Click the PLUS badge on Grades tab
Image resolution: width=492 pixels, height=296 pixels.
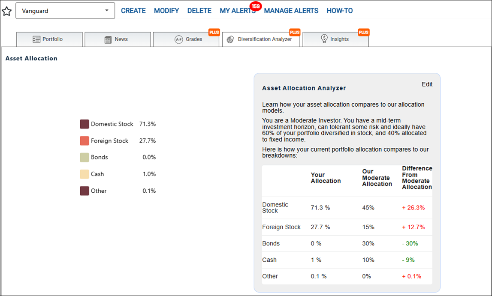point(214,32)
